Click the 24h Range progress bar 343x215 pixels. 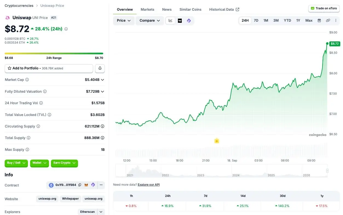pos(54,53)
